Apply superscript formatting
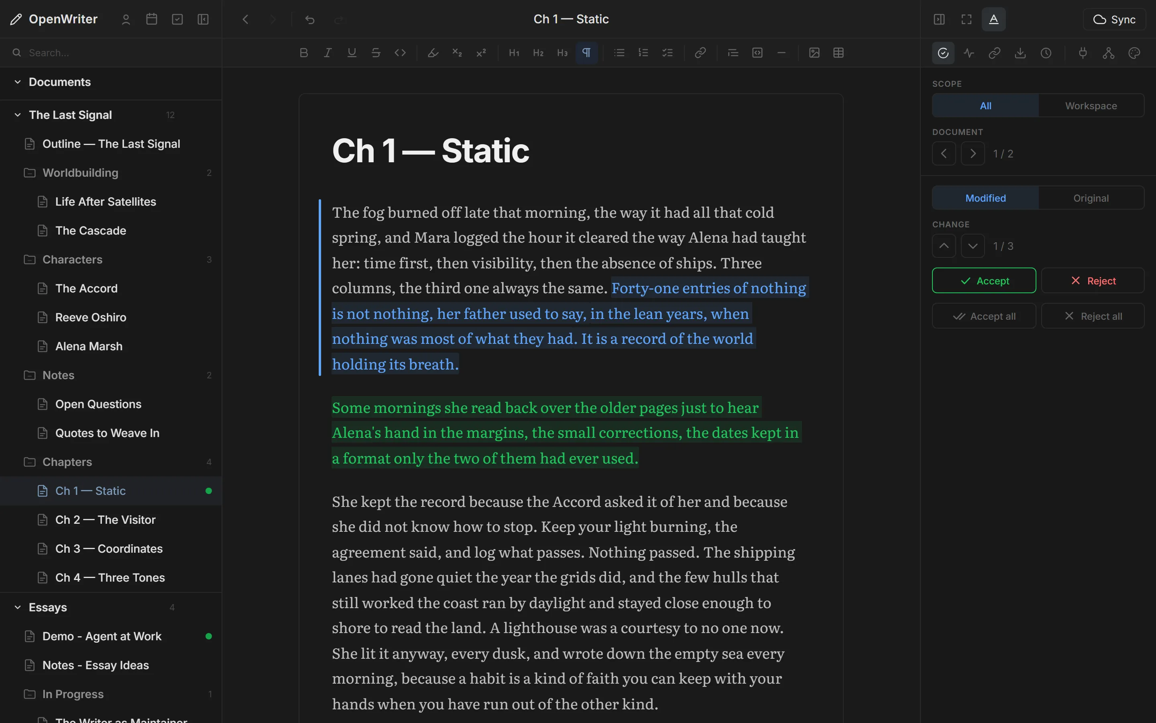Viewport: 1156px width, 723px height. point(481,53)
